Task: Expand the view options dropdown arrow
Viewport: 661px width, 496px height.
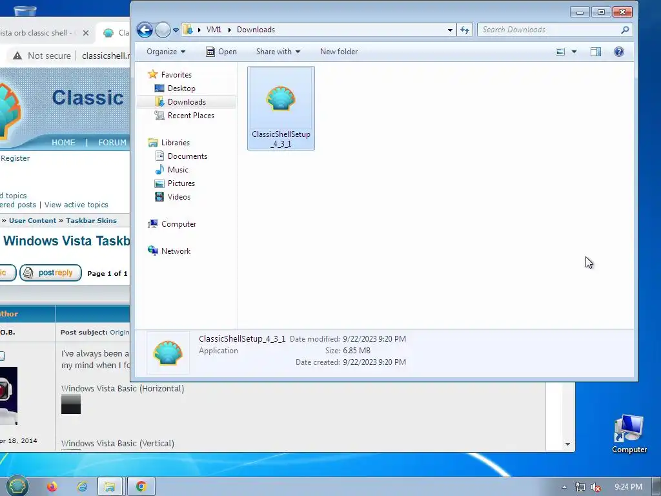Action: (x=574, y=52)
